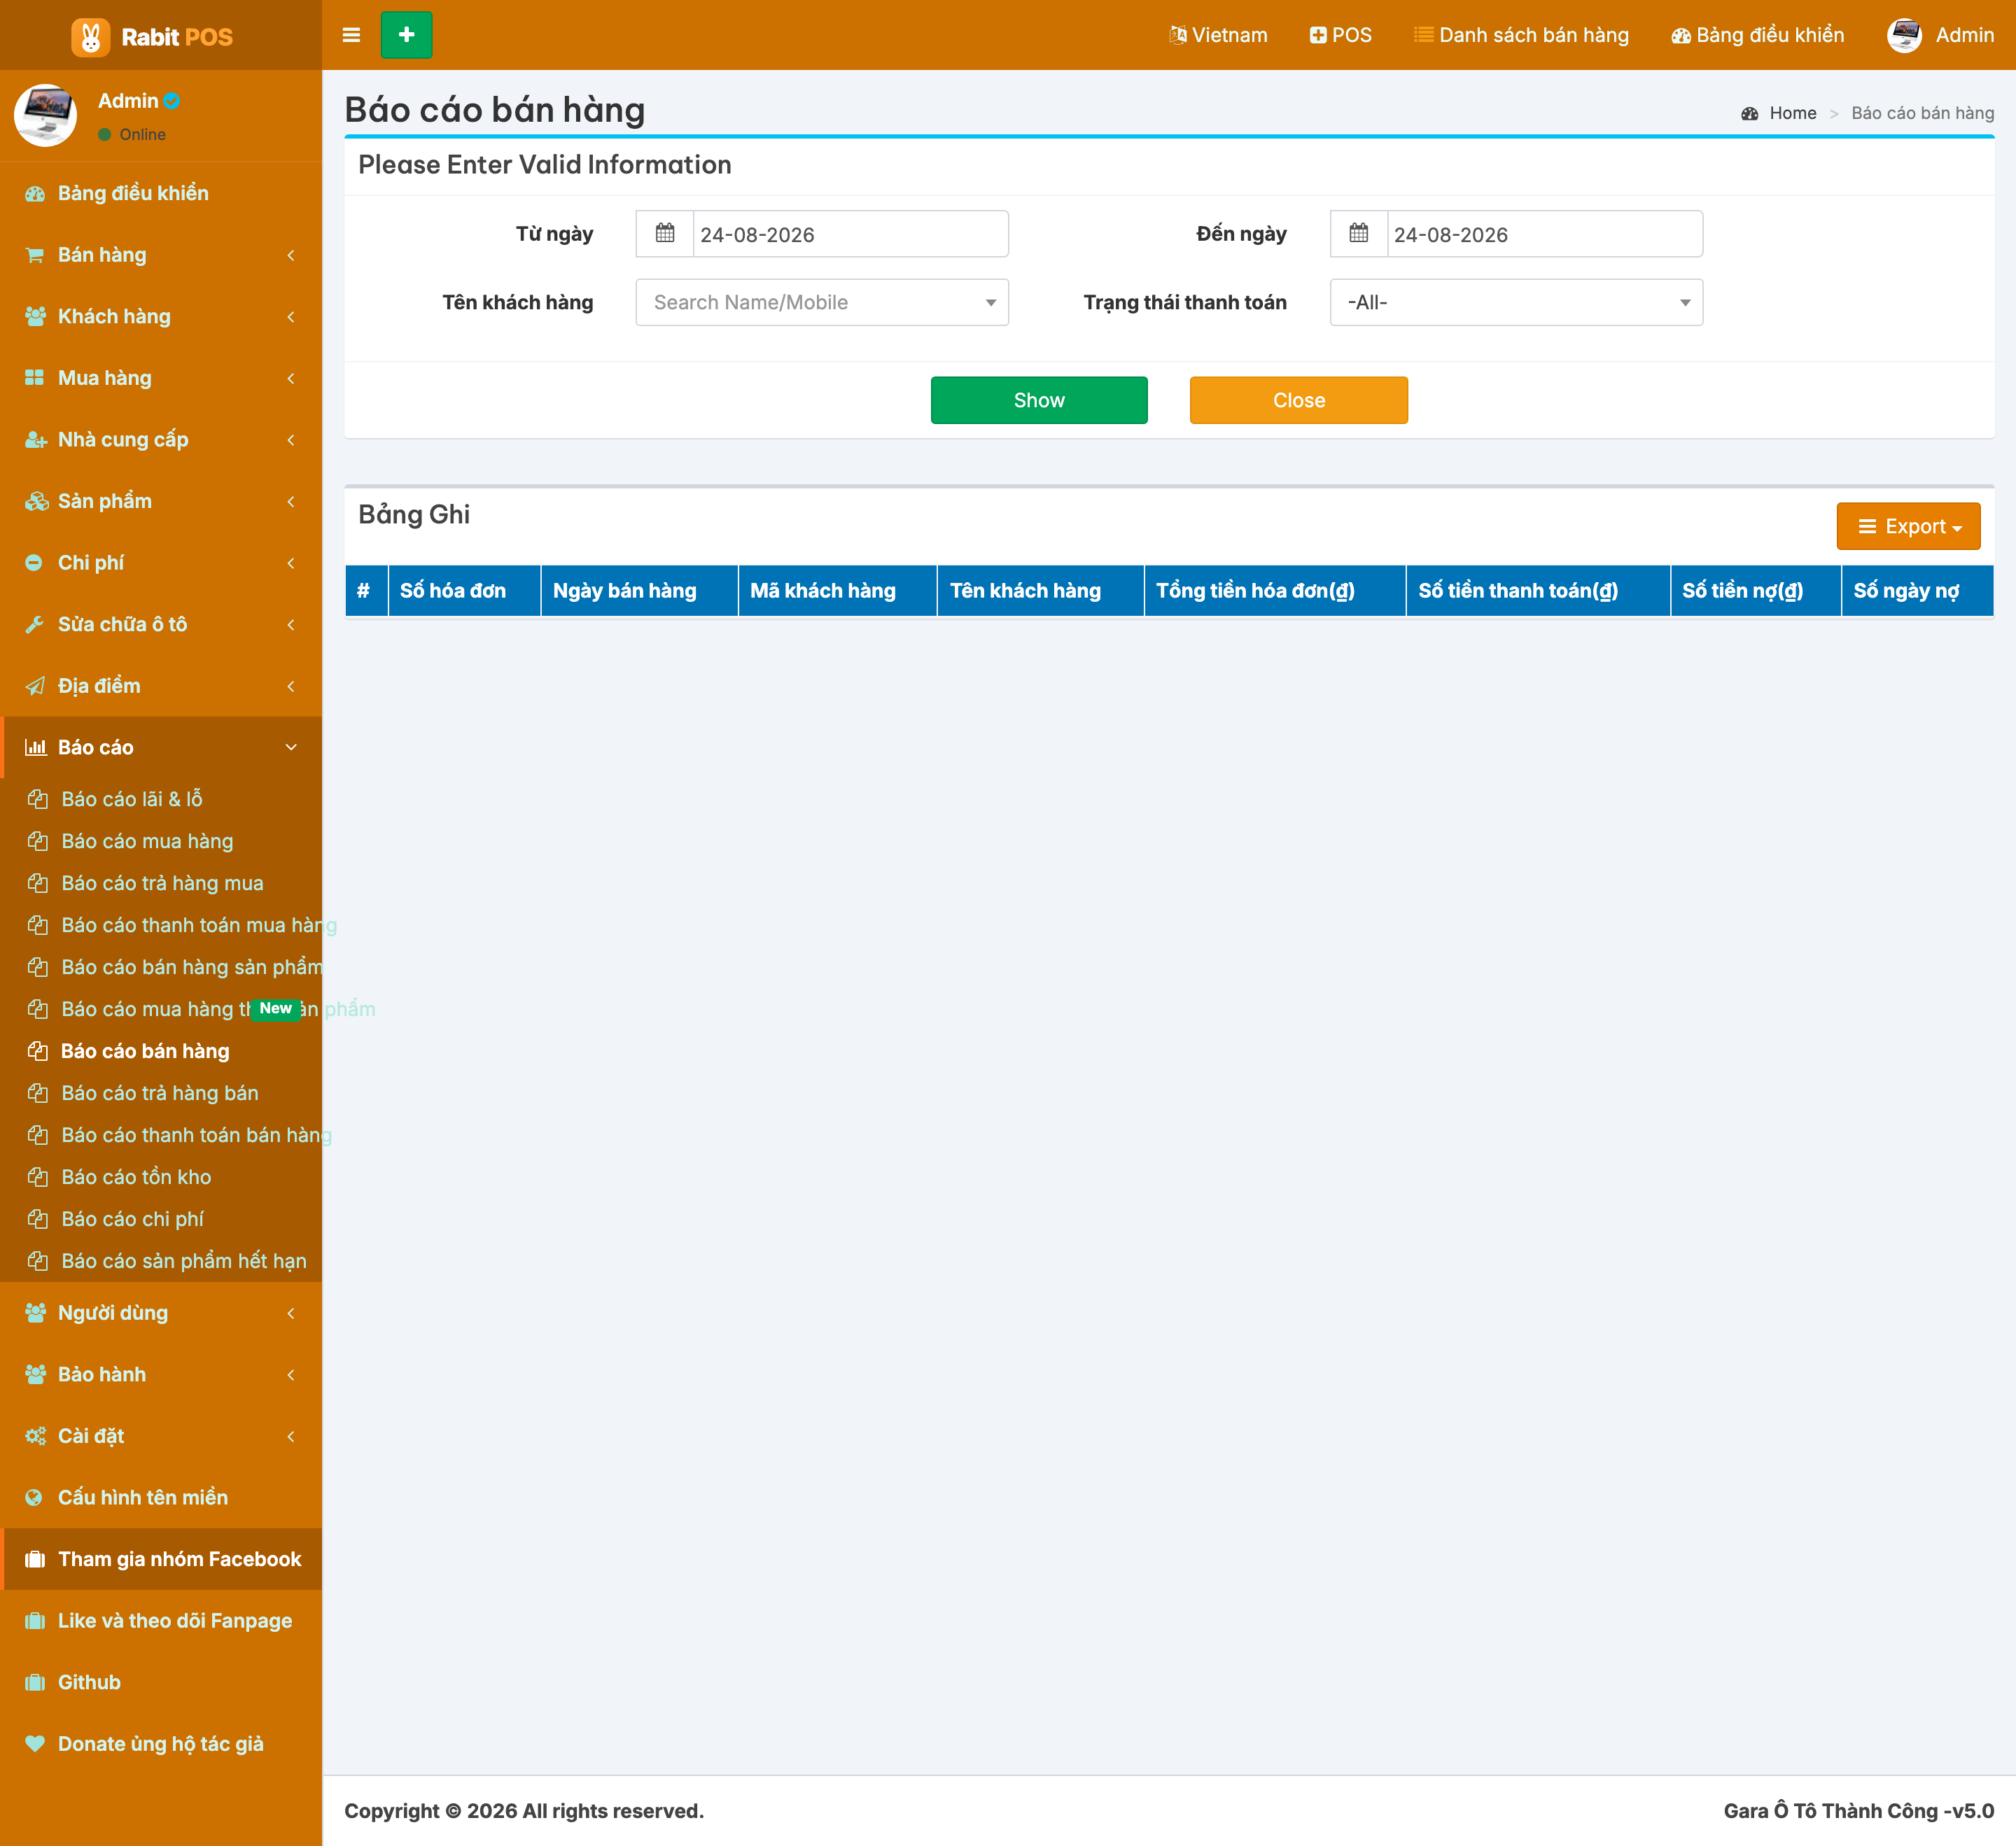Click the Mua hàng grid icon

click(35, 378)
